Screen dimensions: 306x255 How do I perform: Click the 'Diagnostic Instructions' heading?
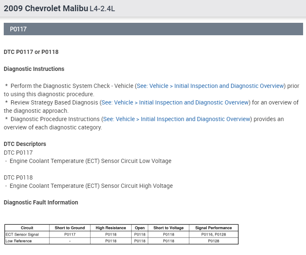click(x=34, y=69)
